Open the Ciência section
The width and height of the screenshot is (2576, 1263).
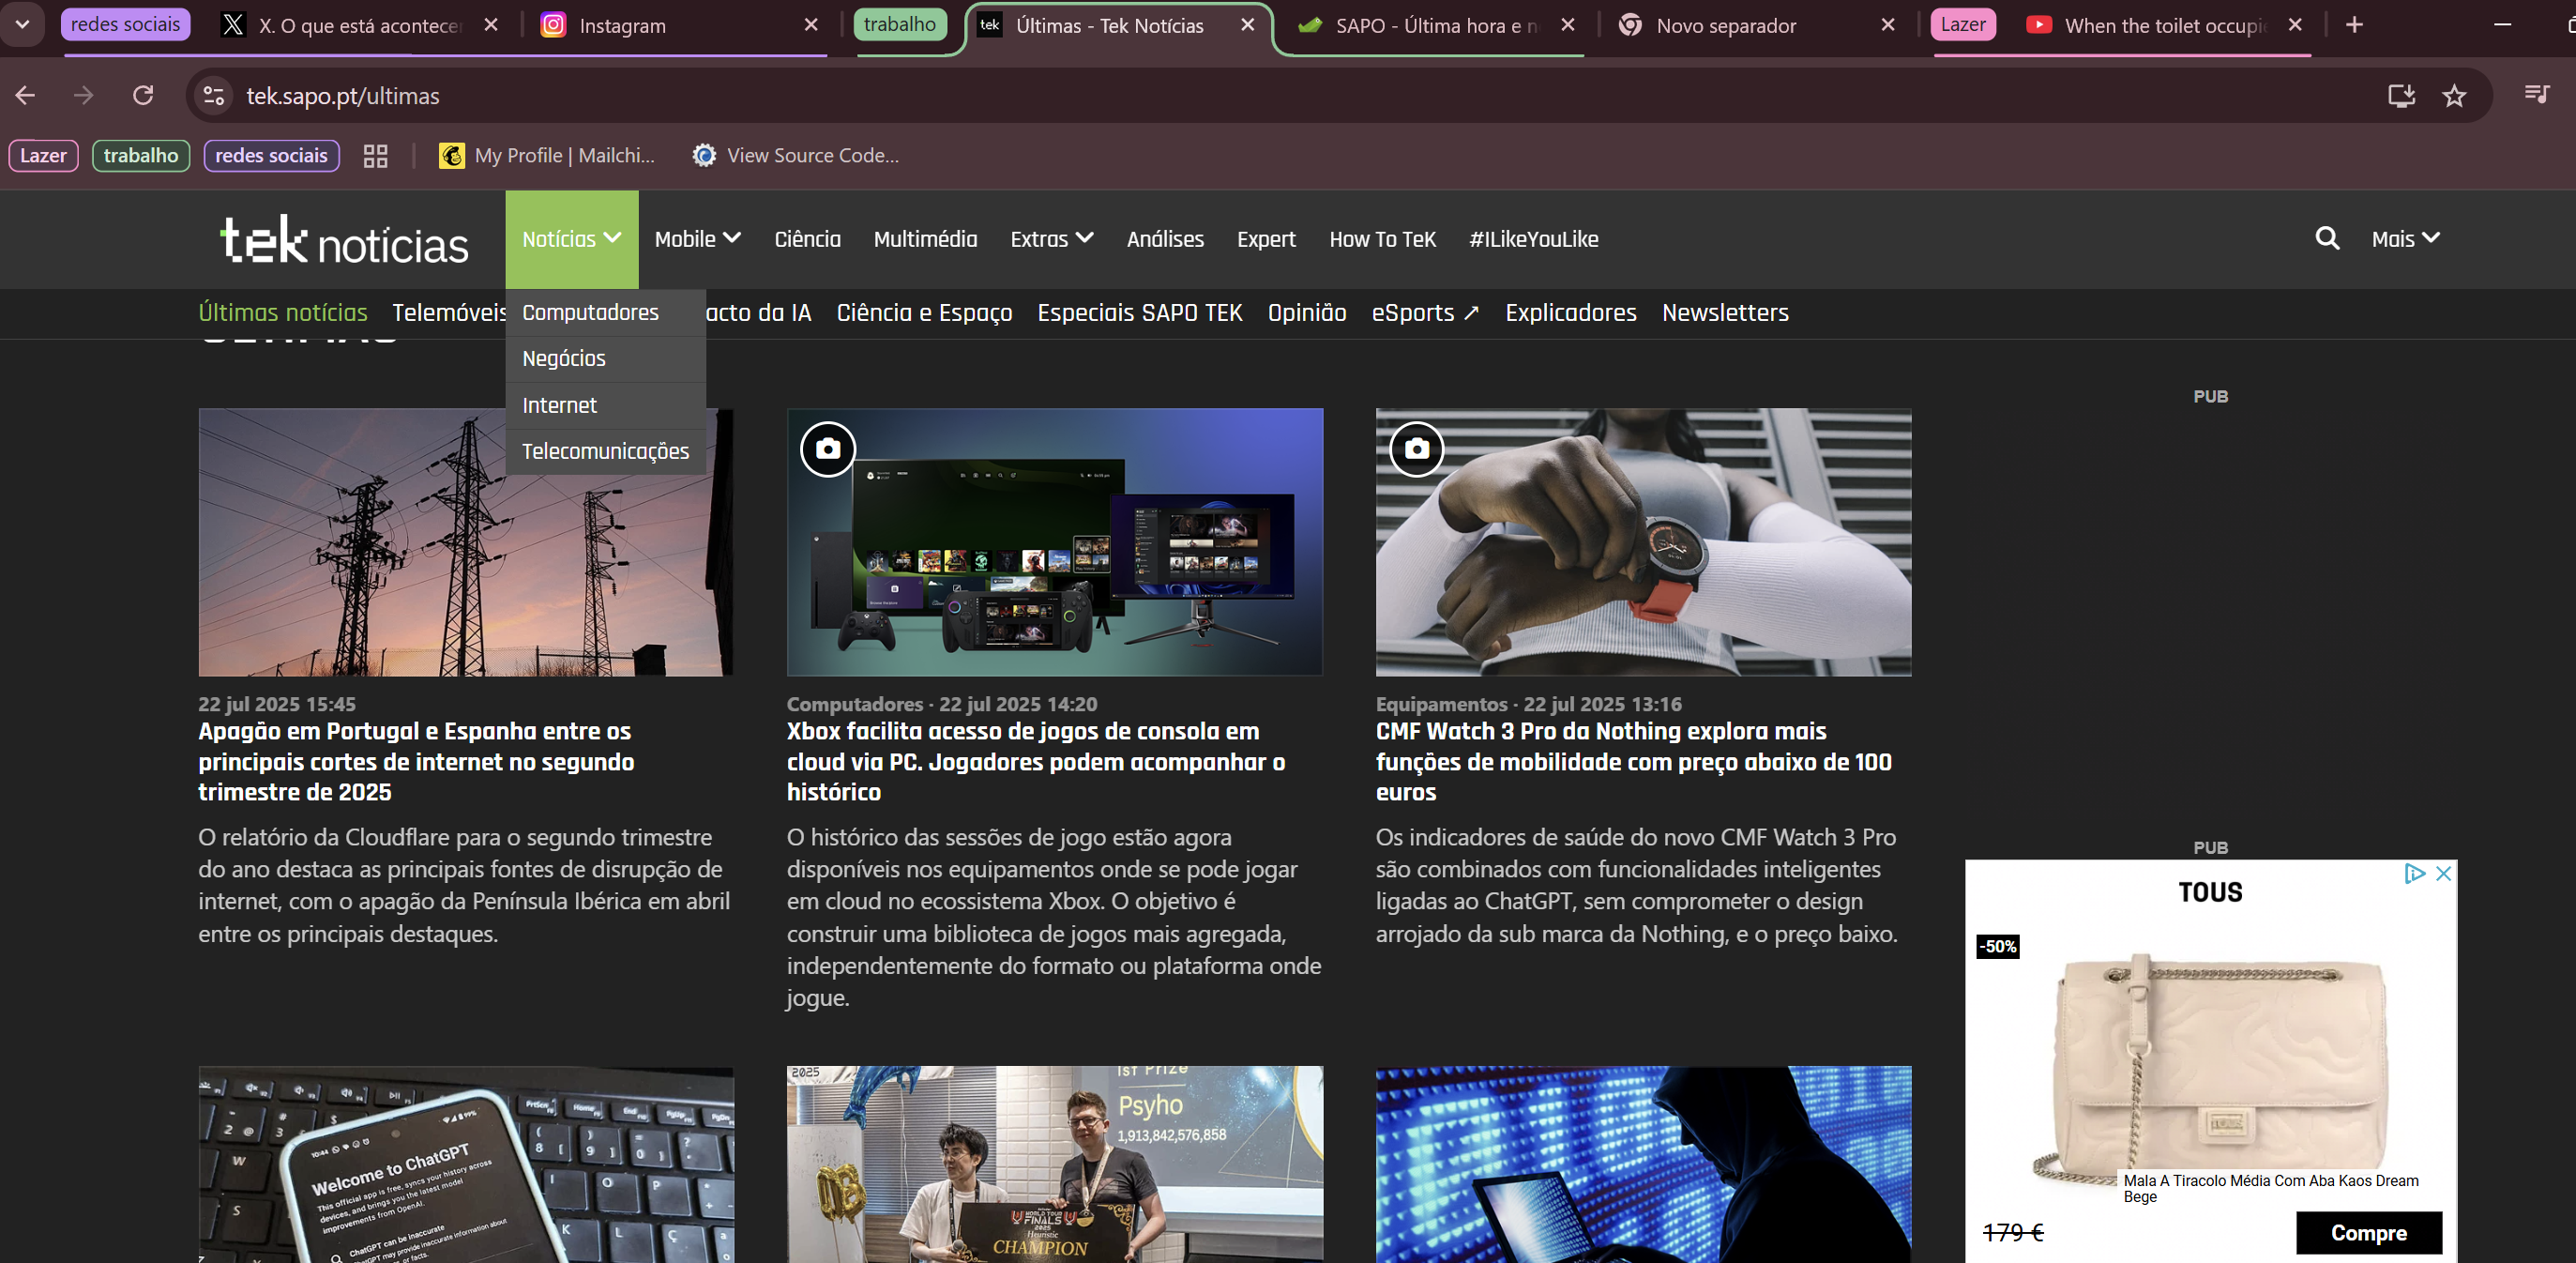807,239
